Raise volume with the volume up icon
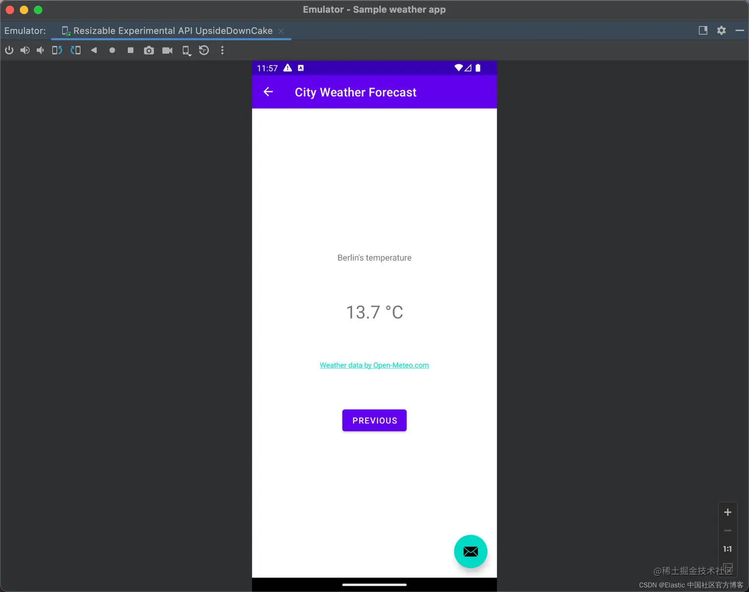 (25, 50)
